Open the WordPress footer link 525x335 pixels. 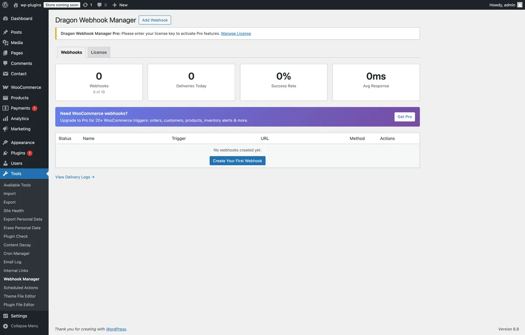point(116,329)
